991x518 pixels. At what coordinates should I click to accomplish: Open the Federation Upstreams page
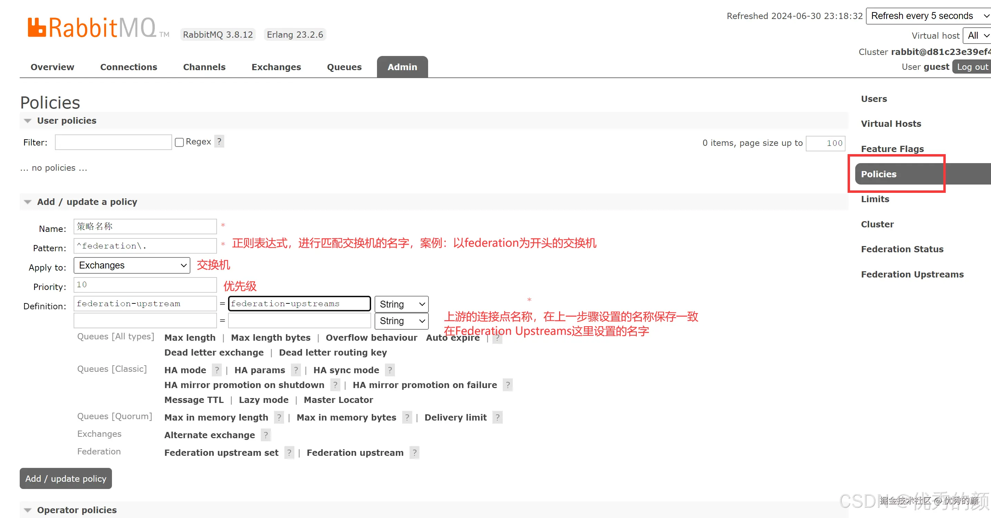pyautogui.click(x=912, y=274)
